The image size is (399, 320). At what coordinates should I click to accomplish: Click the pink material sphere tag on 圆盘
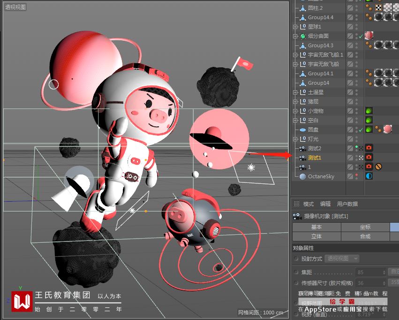click(x=388, y=129)
